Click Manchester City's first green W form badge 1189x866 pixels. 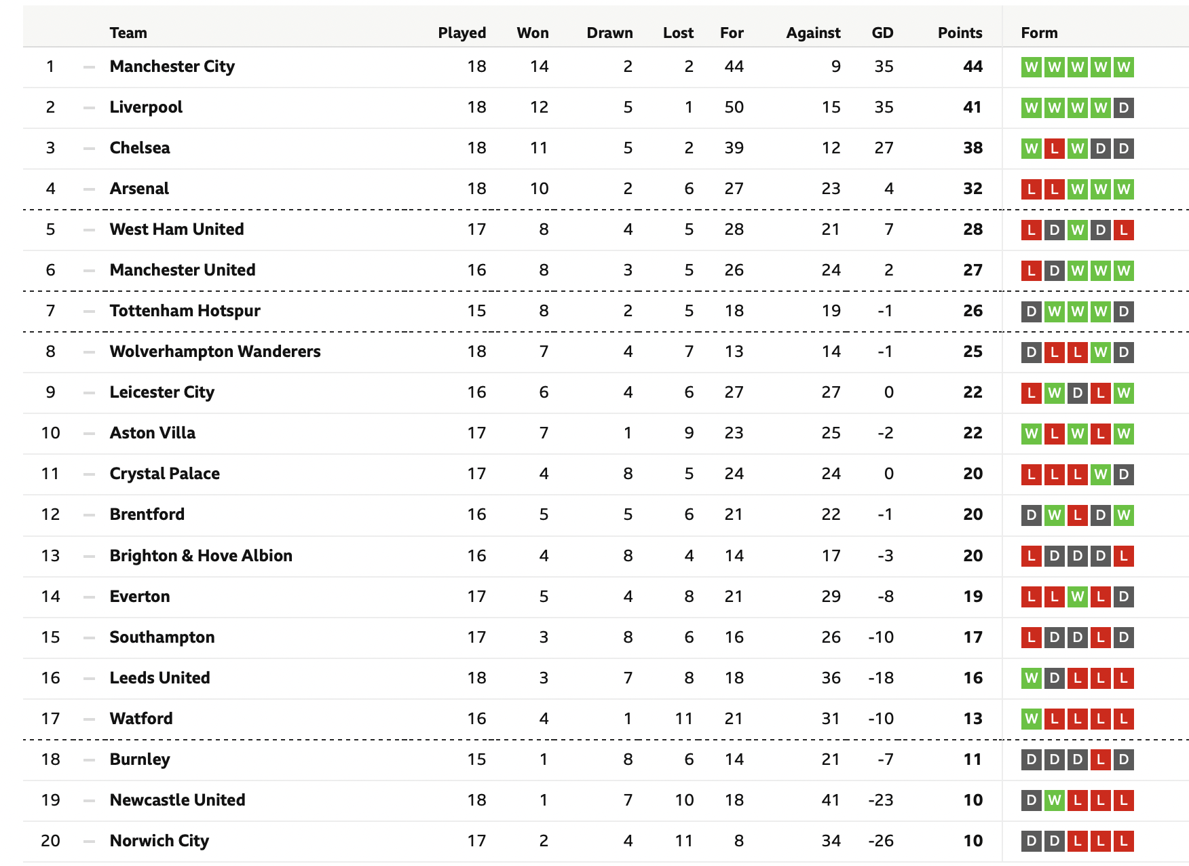click(x=1031, y=67)
